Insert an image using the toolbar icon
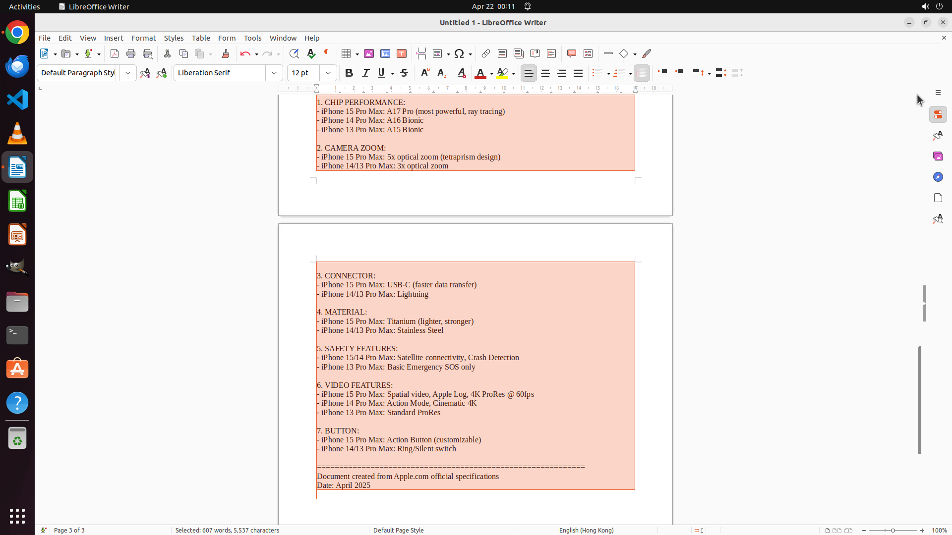Viewport: 952px width, 535px height. (369, 53)
